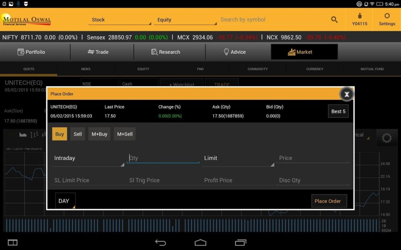Open Settings gear in top bar
The width and height of the screenshot is (401, 250).
387,20
